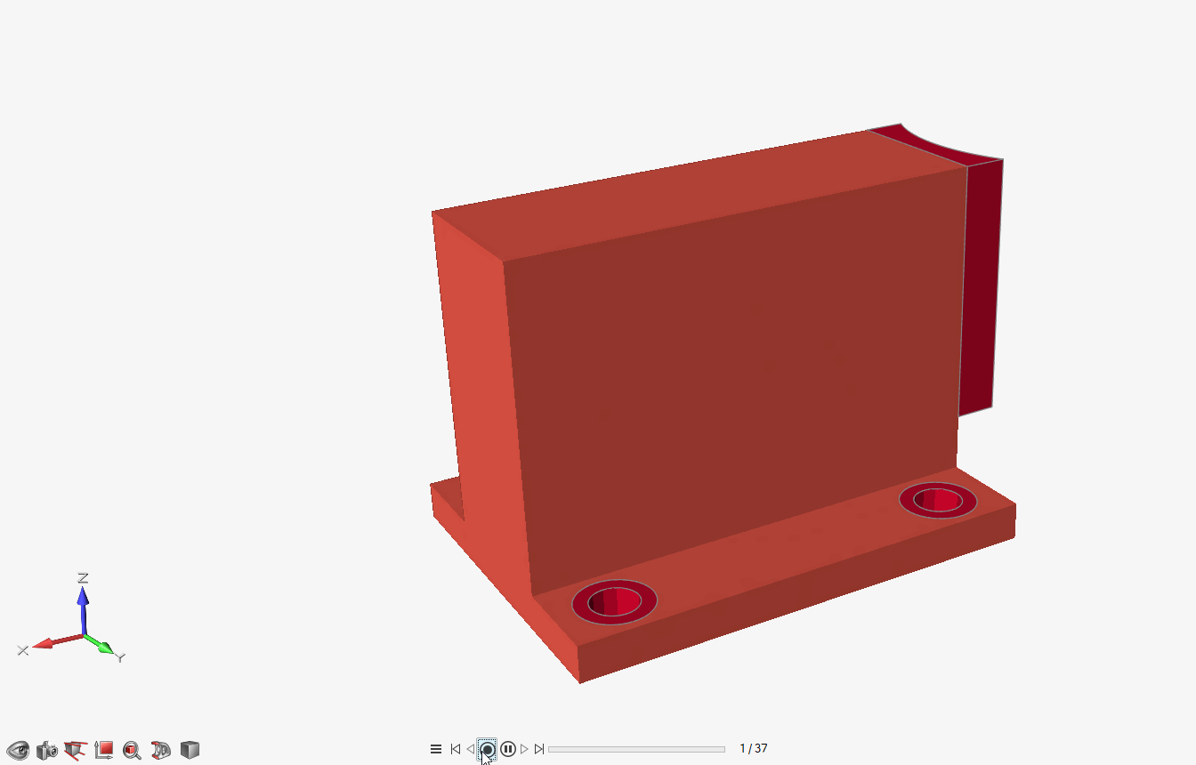Click the gray solid cube icon

[x=190, y=750]
